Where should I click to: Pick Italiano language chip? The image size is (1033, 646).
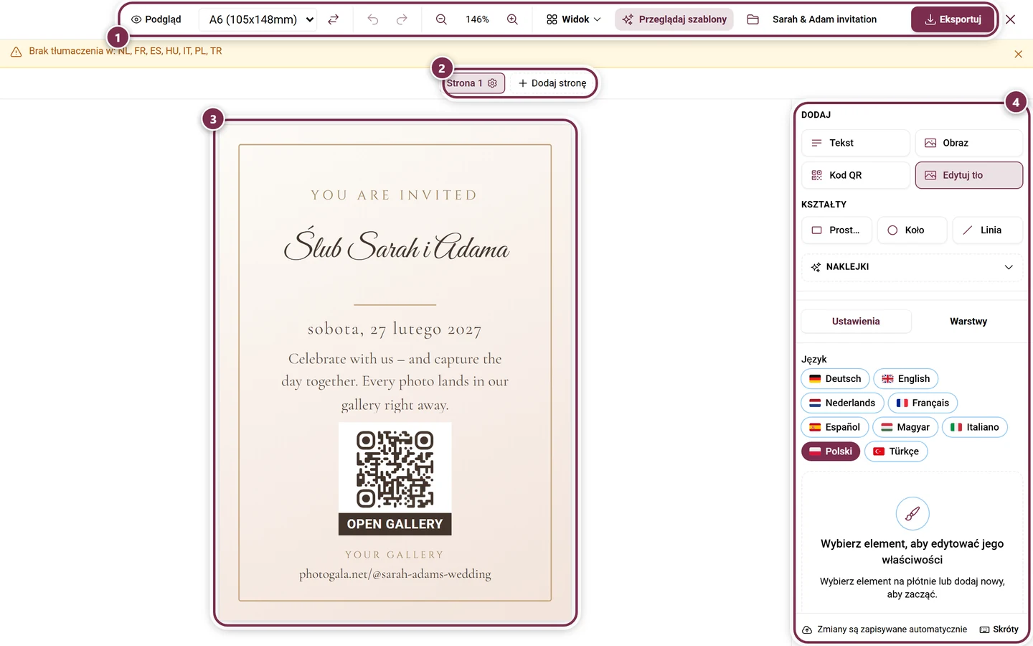pos(975,427)
